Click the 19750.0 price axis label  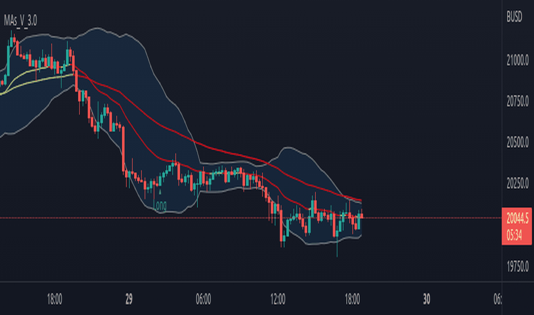517,266
